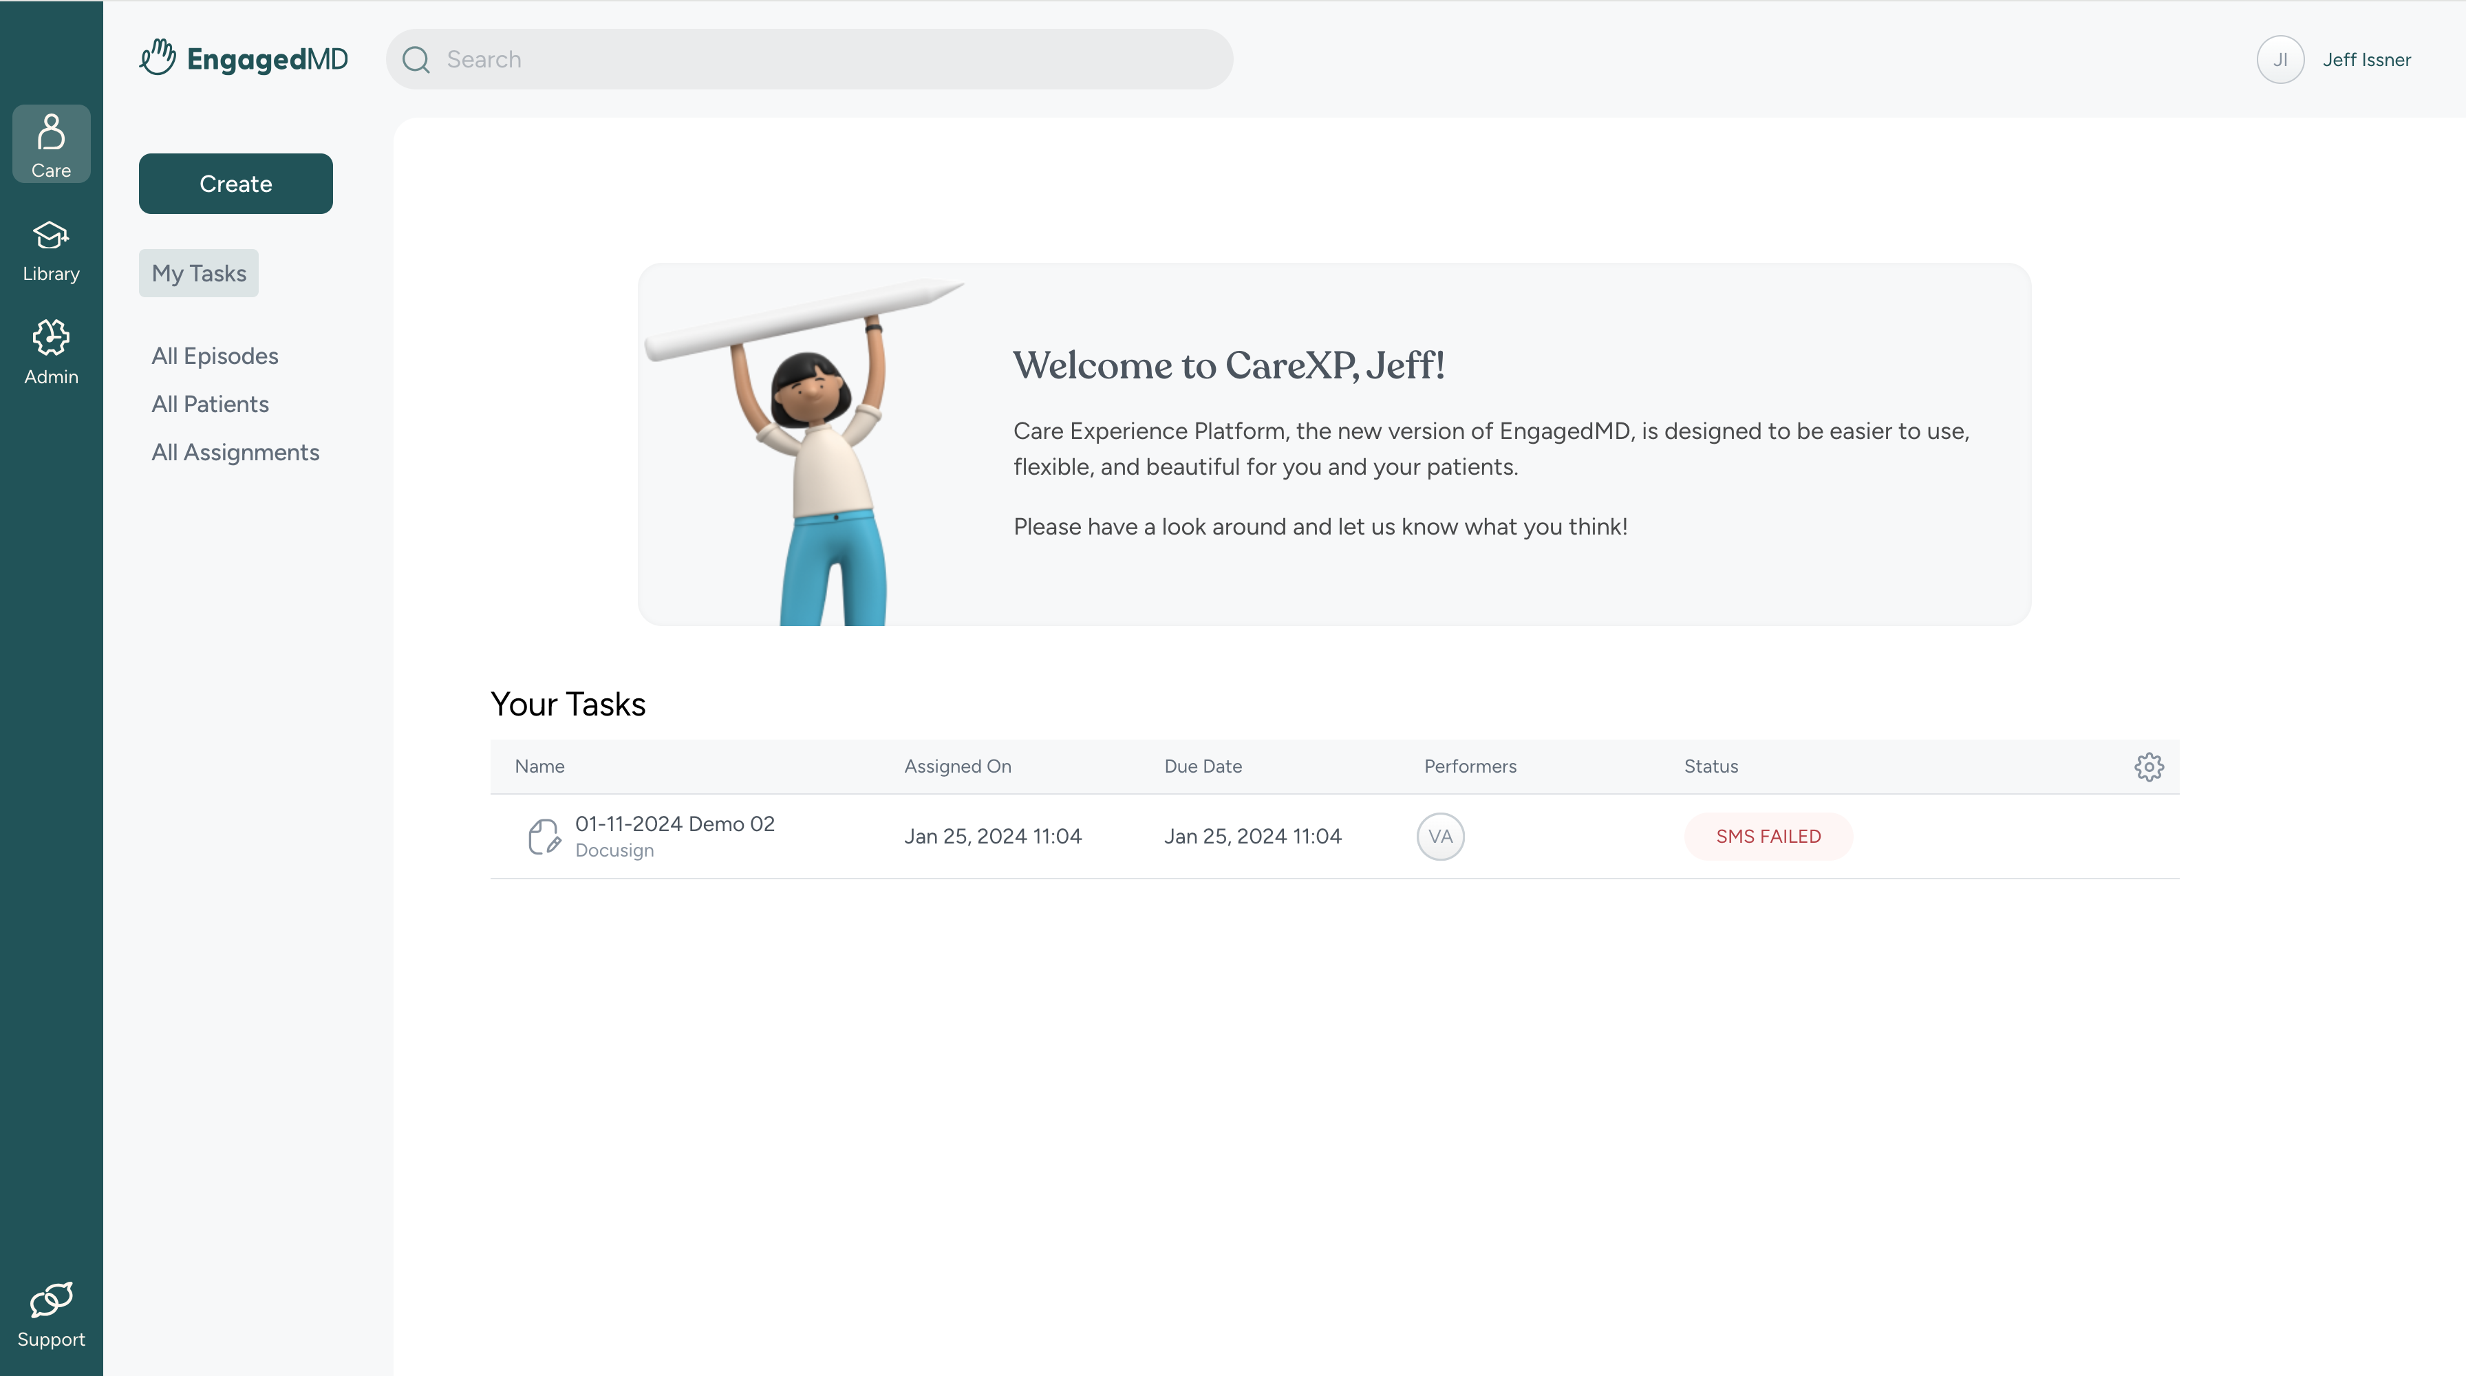Screen dimensions: 2466x1376
Task: Open the Admin section icon
Action: click(51, 338)
